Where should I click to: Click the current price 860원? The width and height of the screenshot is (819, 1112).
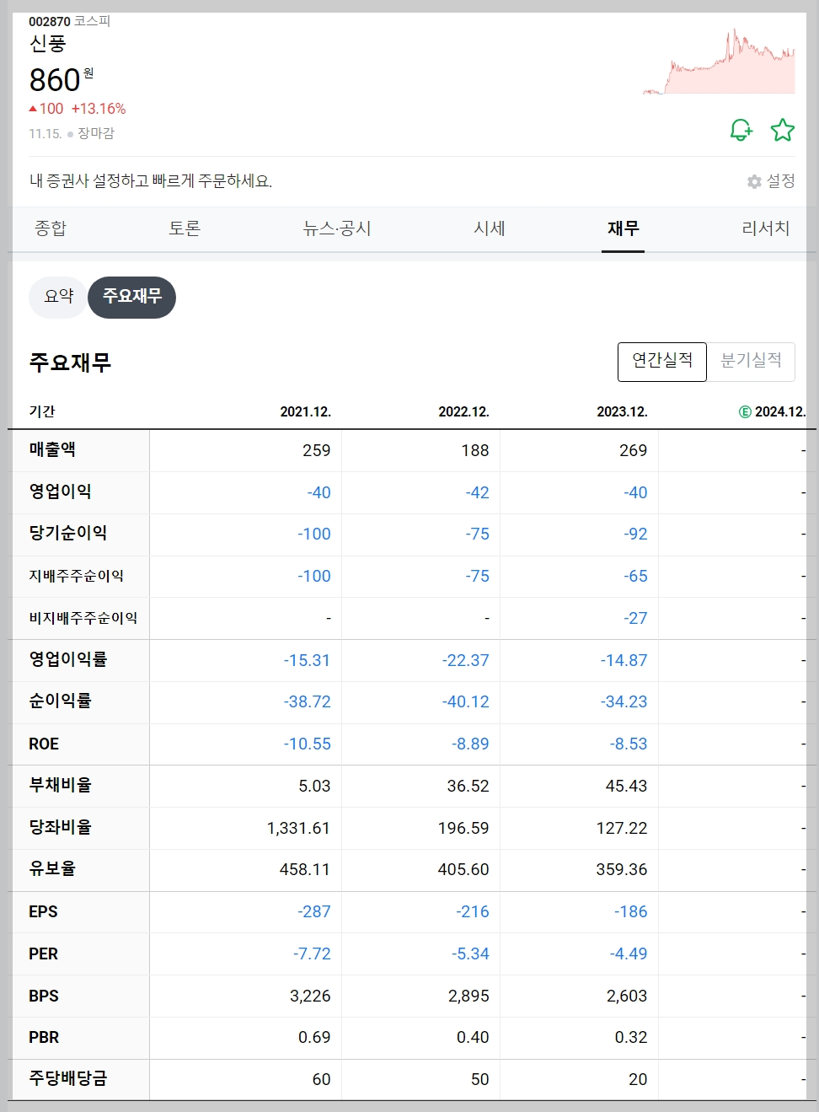click(62, 80)
